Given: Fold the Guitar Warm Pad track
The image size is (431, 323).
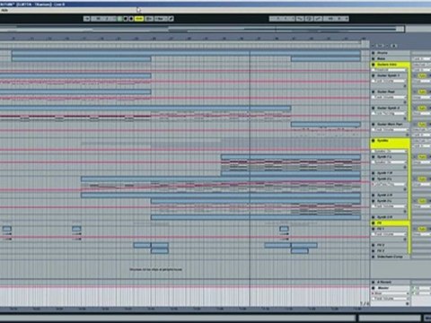Looking at the screenshot, I should tap(374, 124).
